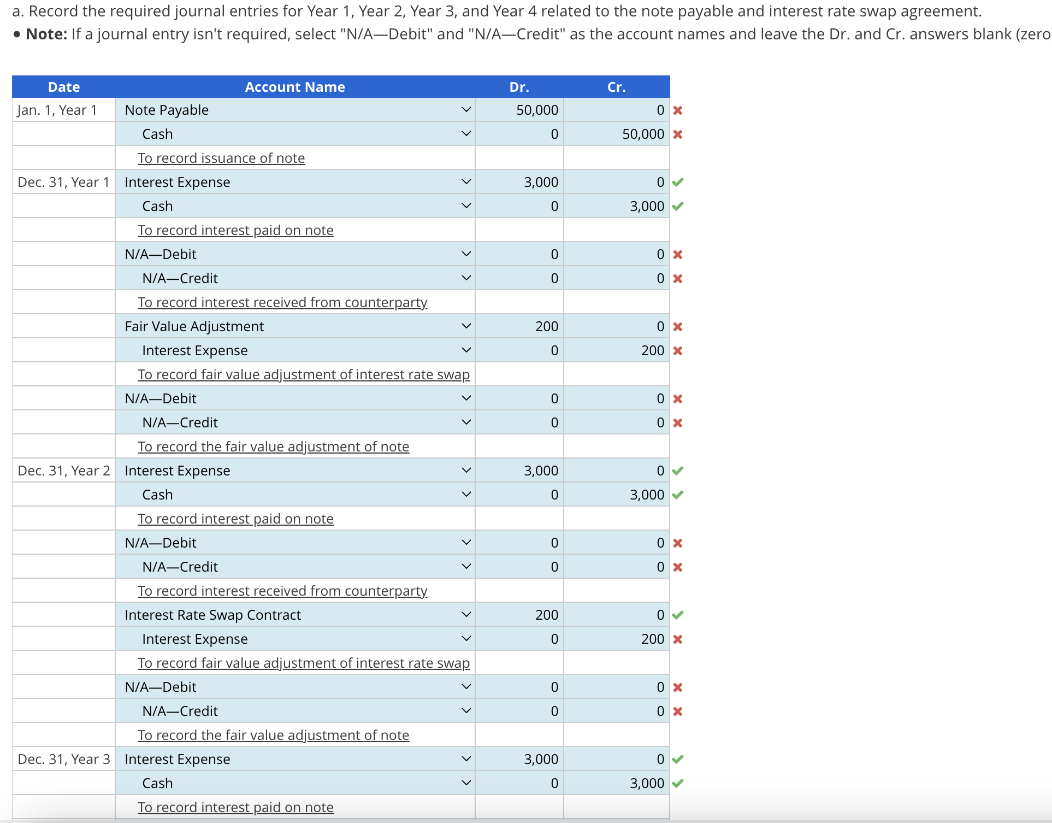Image resolution: width=1052 pixels, height=823 pixels.
Task: Click the red X next to the Fair Value Adjustment row
Action: click(x=678, y=327)
